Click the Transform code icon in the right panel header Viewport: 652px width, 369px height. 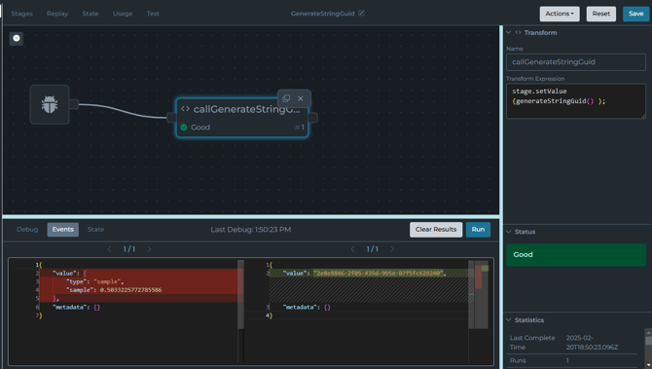[518, 32]
